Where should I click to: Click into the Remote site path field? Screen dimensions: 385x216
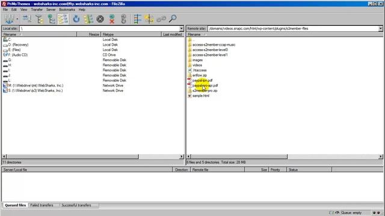click(293, 29)
